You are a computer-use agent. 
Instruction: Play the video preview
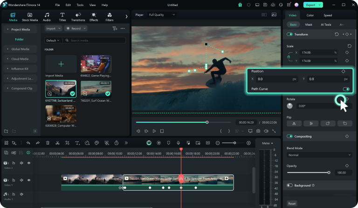(x=154, y=131)
